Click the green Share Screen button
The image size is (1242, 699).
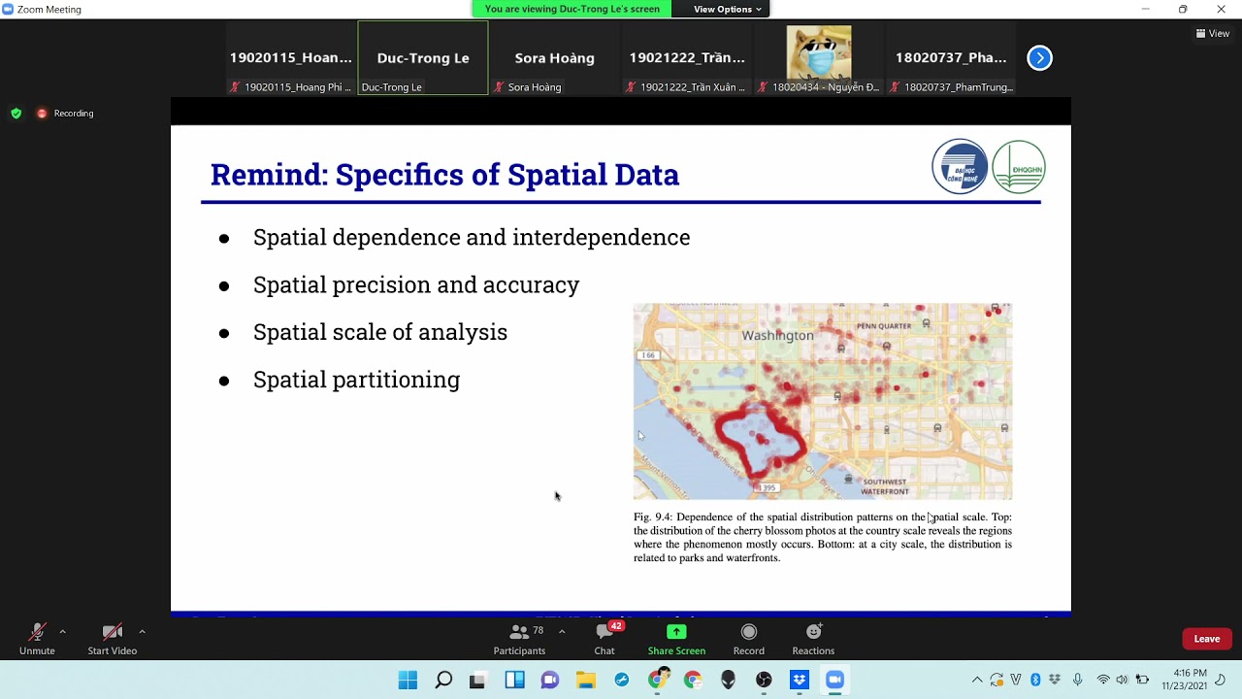[676, 640]
